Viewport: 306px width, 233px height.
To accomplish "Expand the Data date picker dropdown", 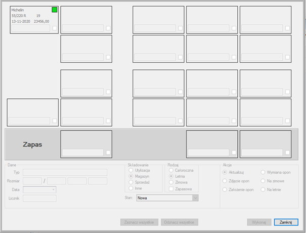I will (53, 189).
